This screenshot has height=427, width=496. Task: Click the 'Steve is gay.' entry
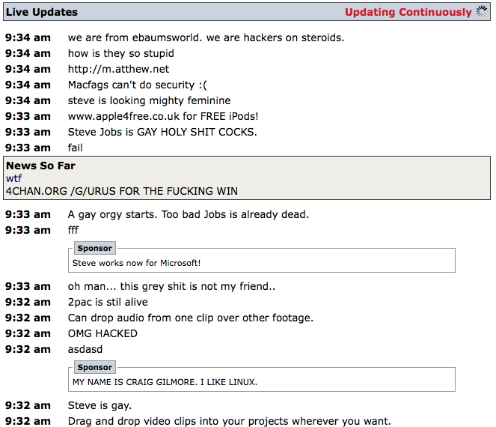[99, 405]
